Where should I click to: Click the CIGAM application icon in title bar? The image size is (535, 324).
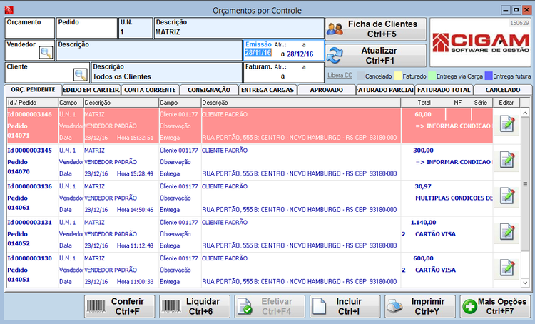(x=9, y=10)
